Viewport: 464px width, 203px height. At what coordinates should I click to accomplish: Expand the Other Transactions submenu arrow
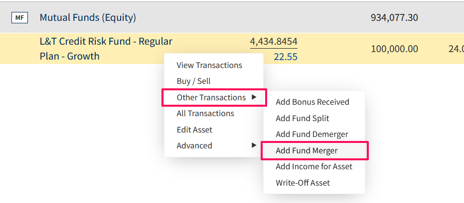pyautogui.click(x=254, y=97)
